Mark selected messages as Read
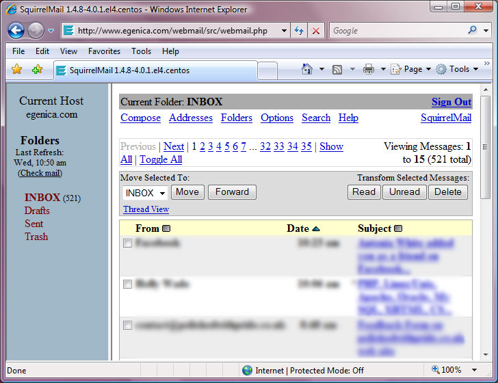Viewport: 498px width, 383px height. coord(364,192)
